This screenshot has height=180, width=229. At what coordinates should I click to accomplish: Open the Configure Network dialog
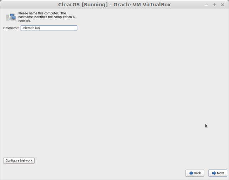19,161
